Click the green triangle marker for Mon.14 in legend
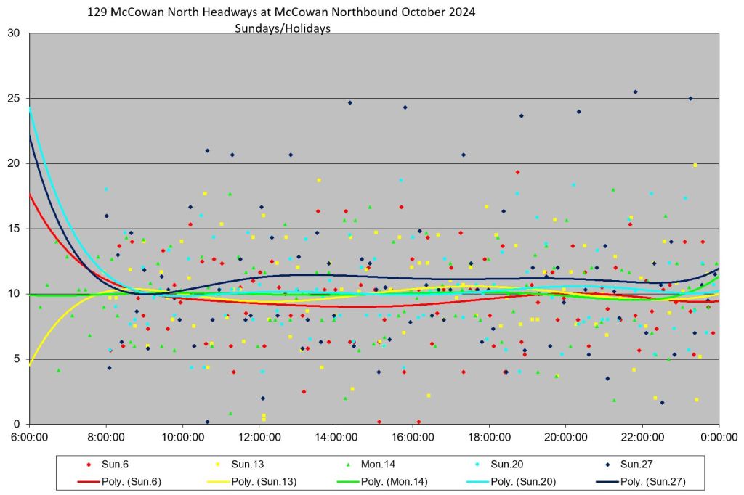The height and width of the screenshot is (495, 744). pos(347,465)
